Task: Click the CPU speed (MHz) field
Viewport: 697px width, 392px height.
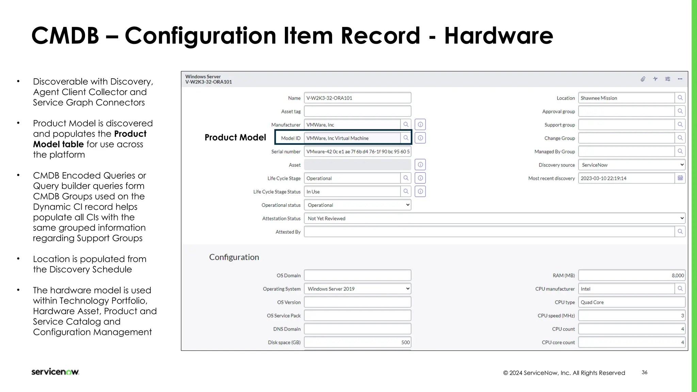Action: click(x=632, y=315)
